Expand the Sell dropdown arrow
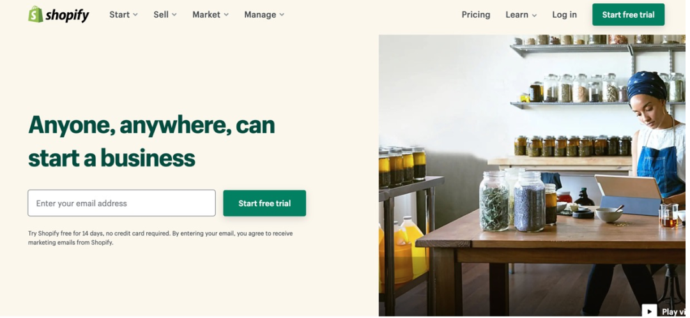 174,15
